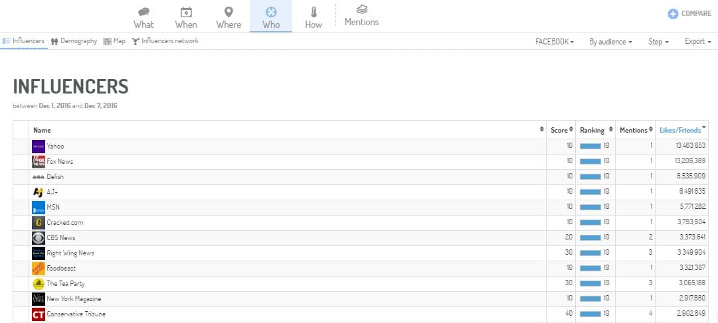Click the AJ+ logo icon
Viewport: 718px width, 323px height.
pos(39,192)
